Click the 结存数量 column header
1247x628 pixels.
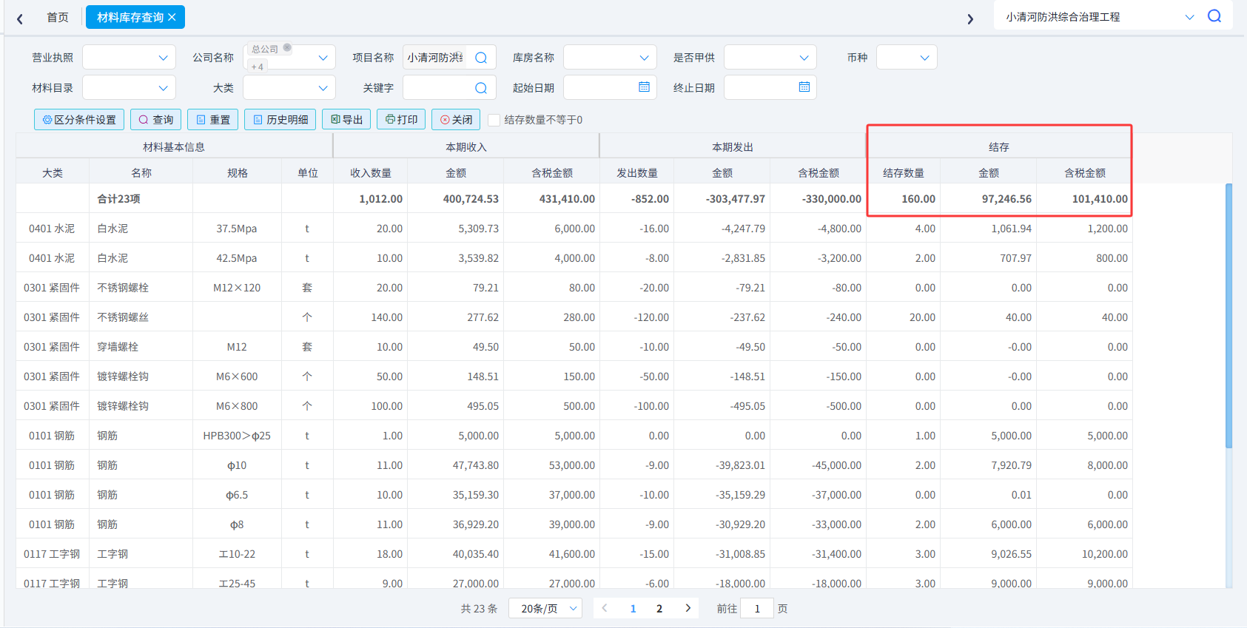[903, 173]
